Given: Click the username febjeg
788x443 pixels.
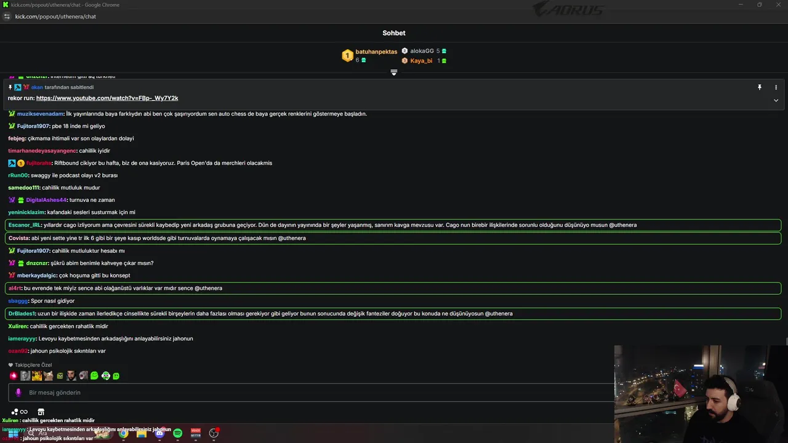Looking at the screenshot, I should tap(17, 138).
